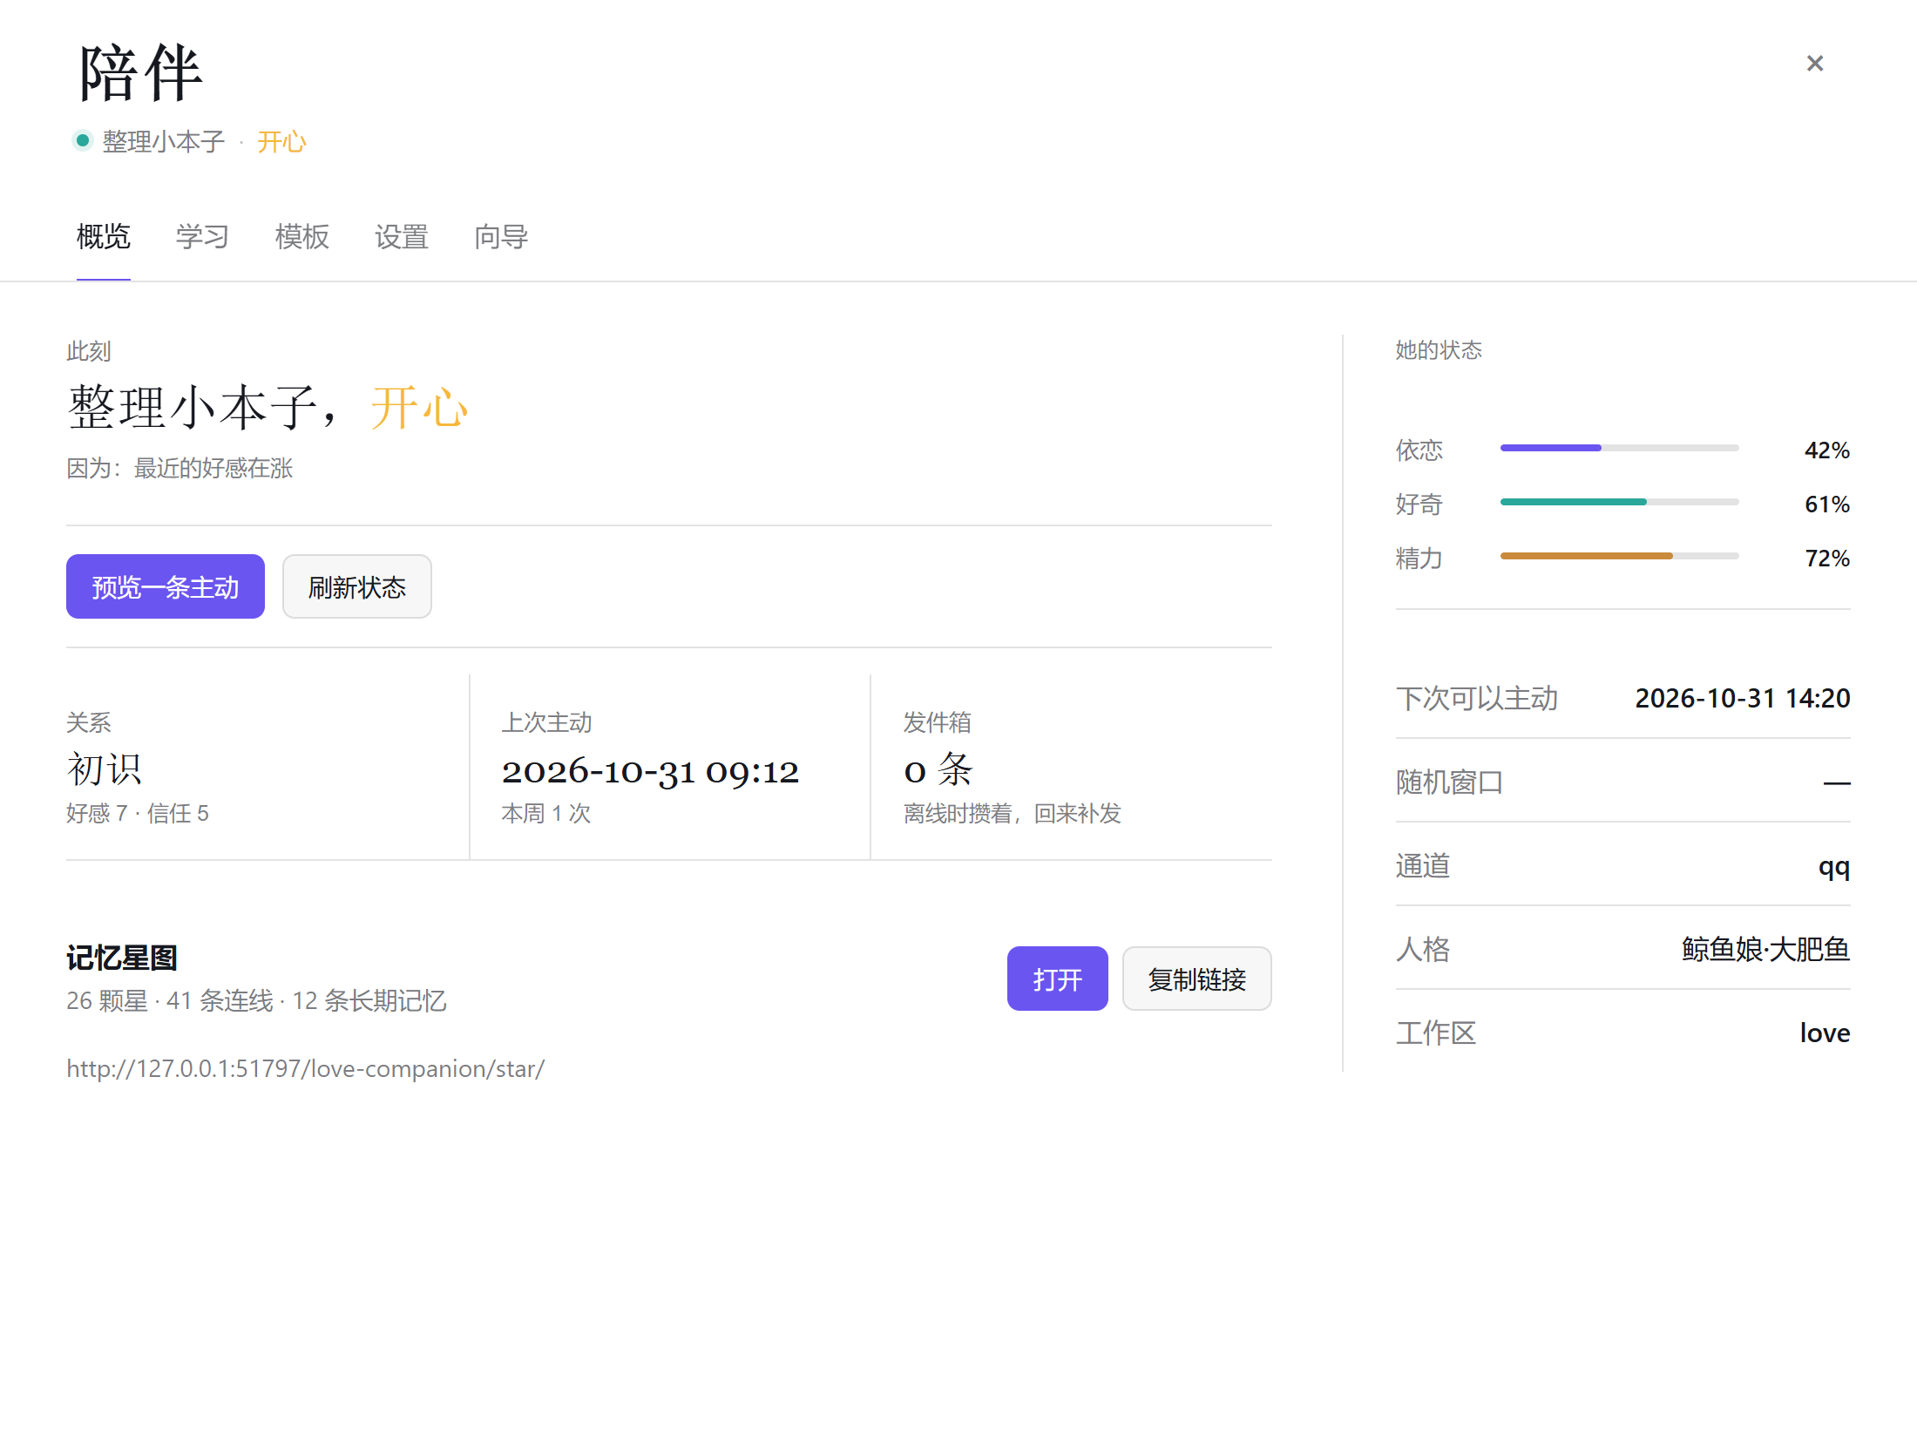Image resolution: width=1917 pixels, height=1429 pixels.
Task: Click the 因为：最近的好感在涨 reason text
Action: click(180, 468)
